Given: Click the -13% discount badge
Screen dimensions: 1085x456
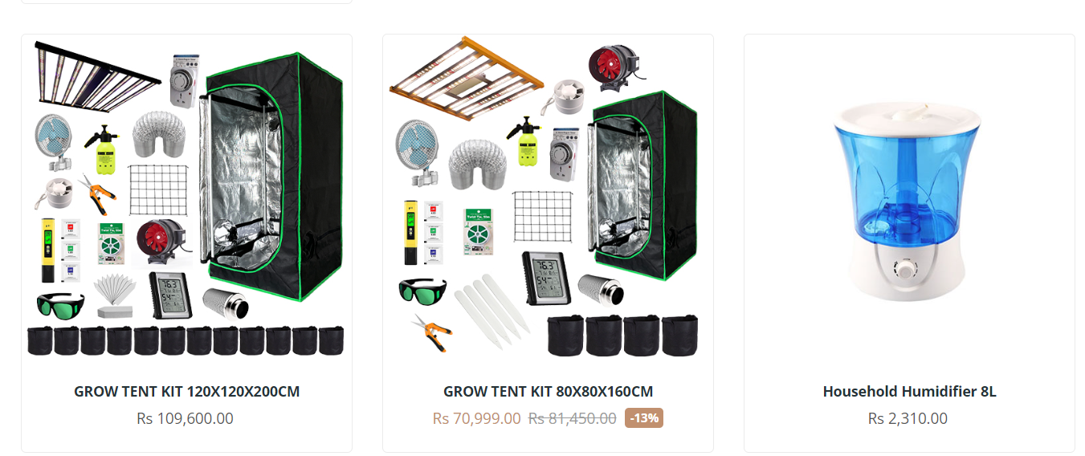Looking at the screenshot, I should [645, 418].
